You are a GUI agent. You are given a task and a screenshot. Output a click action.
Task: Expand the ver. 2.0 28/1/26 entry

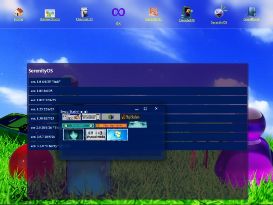pos(43,128)
